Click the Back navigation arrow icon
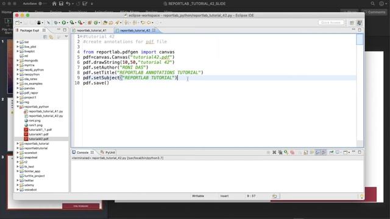 pyautogui.click(x=149, y=23)
